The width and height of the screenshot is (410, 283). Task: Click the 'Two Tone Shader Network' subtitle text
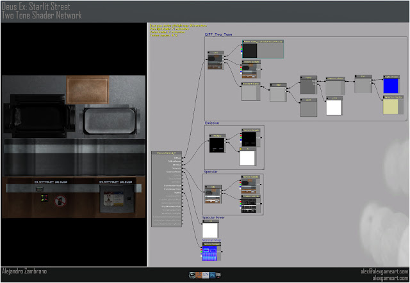pos(42,15)
